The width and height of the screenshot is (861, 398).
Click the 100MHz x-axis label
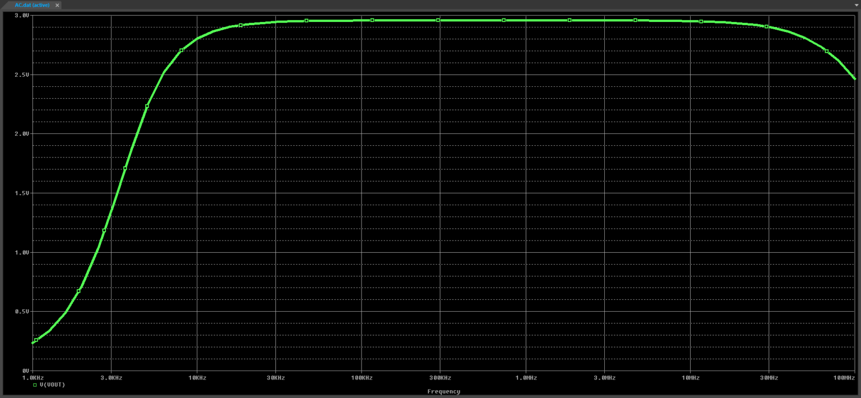tap(844, 378)
